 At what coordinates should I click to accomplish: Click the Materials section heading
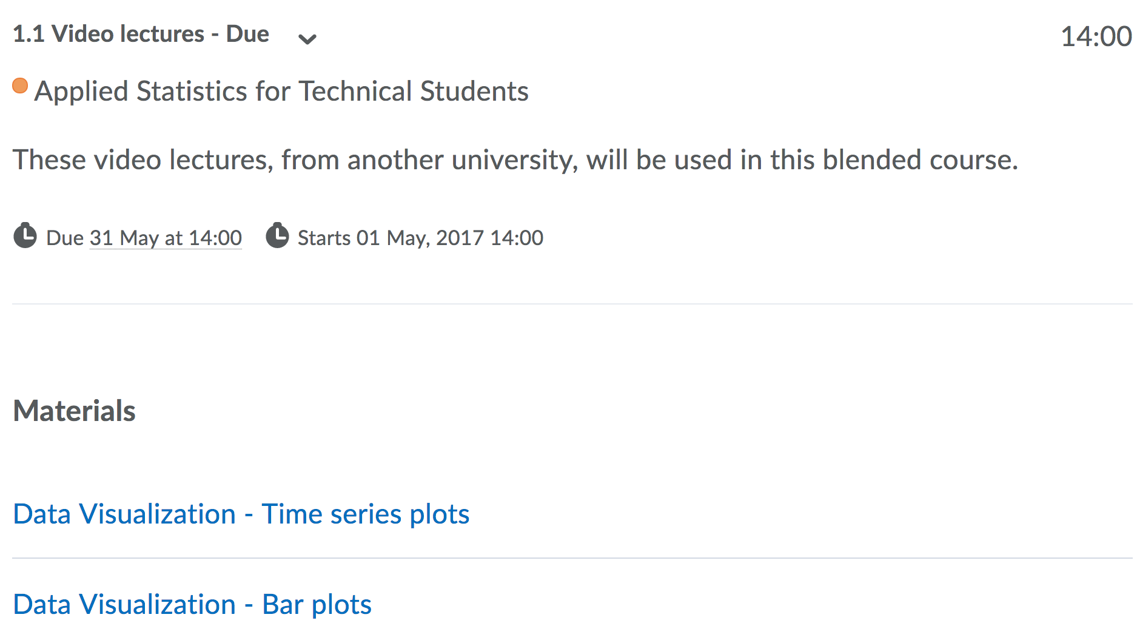pyautogui.click(x=74, y=411)
